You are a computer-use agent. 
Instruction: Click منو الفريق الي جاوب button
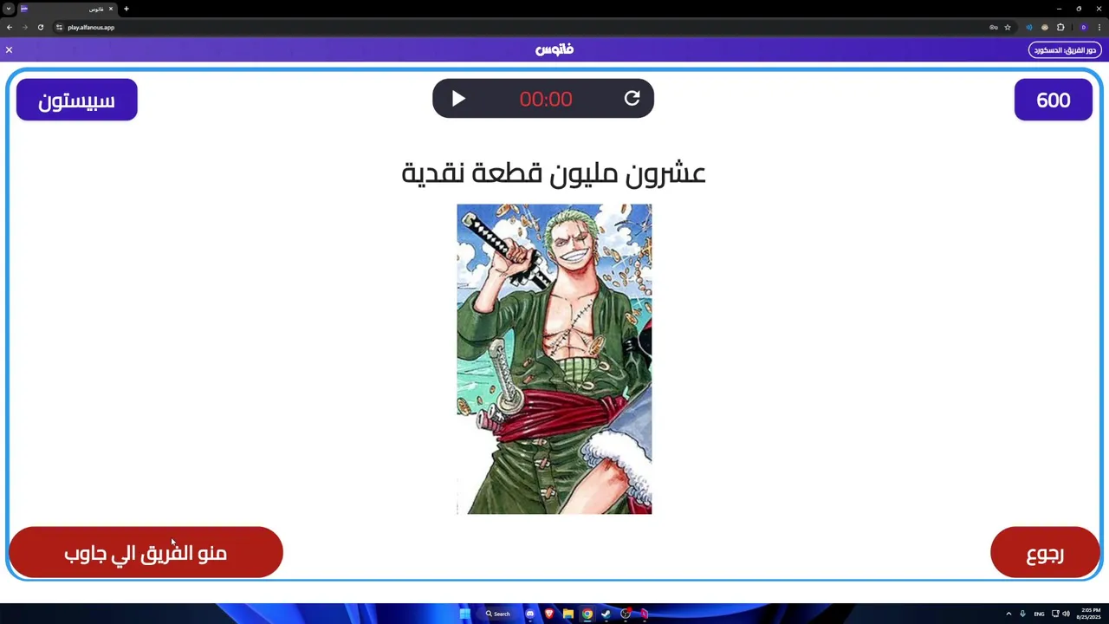coord(146,553)
